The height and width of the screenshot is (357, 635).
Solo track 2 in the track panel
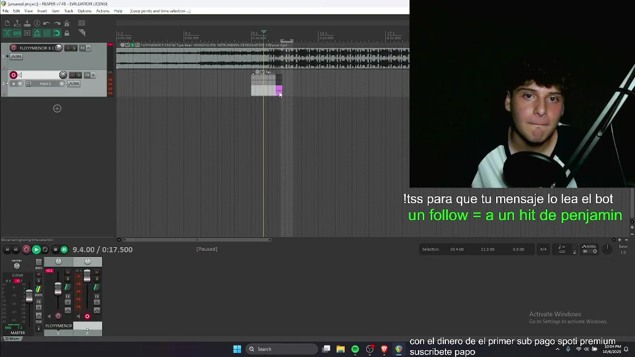(78, 75)
